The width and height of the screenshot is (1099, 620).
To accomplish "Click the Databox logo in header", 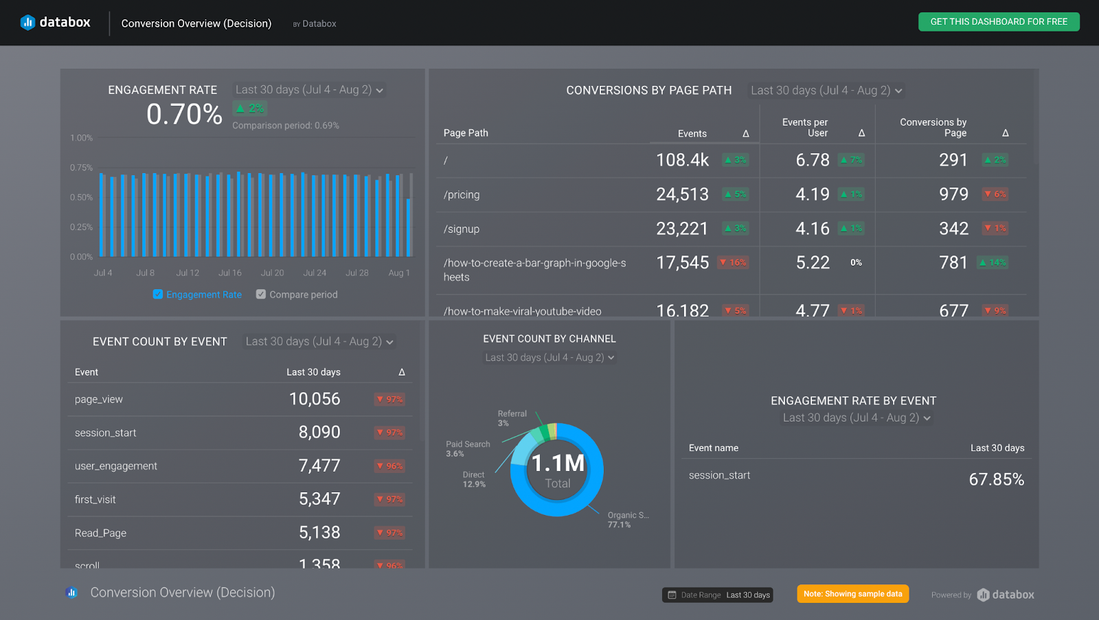I will pyautogui.click(x=55, y=22).
